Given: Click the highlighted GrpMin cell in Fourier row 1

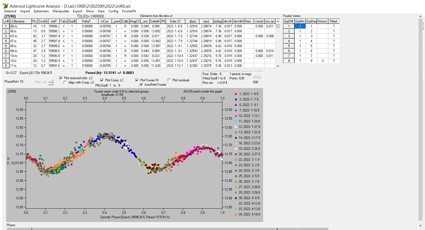Looking at the screenshot, I should (x=300, y=26).
